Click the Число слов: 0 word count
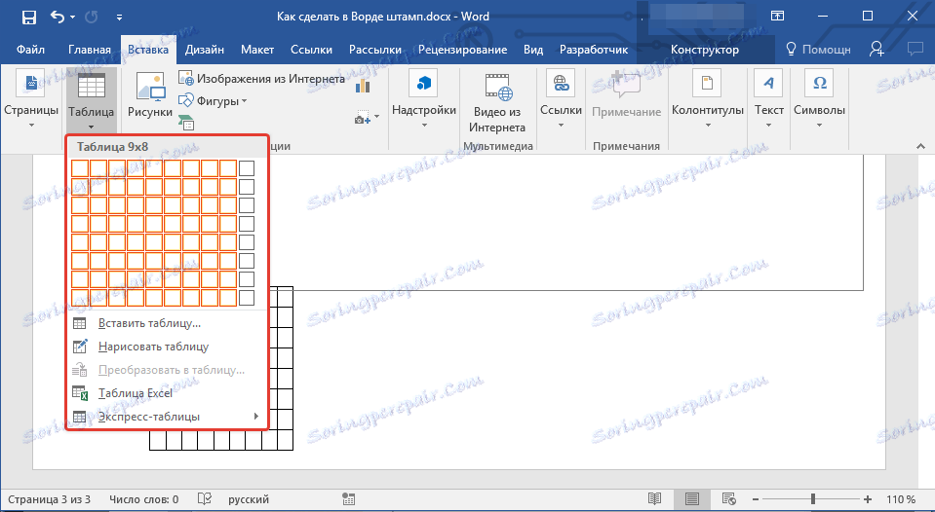The width and height of the screenshot is (935, 512). (x=143, y=499)
